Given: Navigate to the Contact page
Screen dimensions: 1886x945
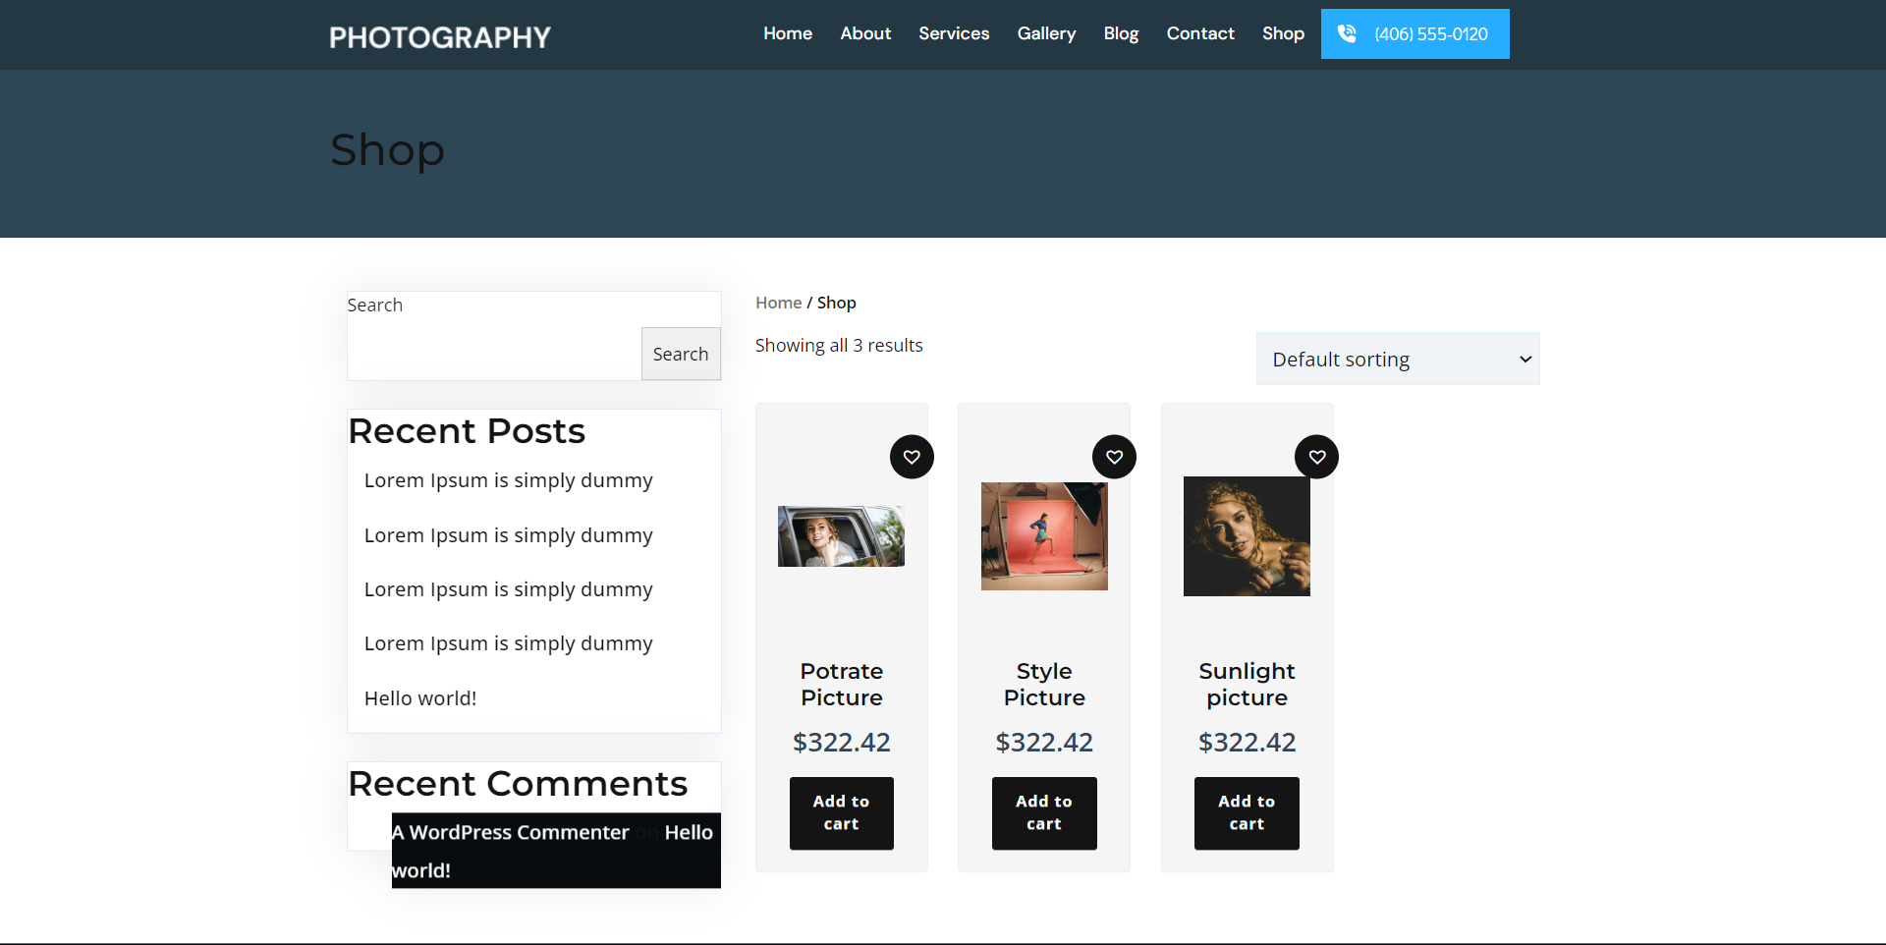Looking at the screenshot, I should click(1199, 33).
